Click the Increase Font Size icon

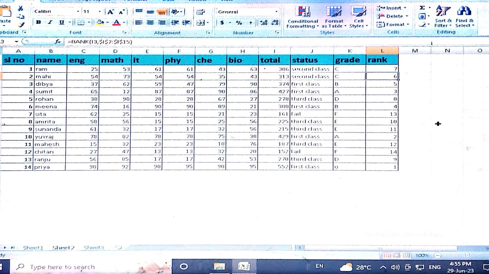[x=110, y=12]
